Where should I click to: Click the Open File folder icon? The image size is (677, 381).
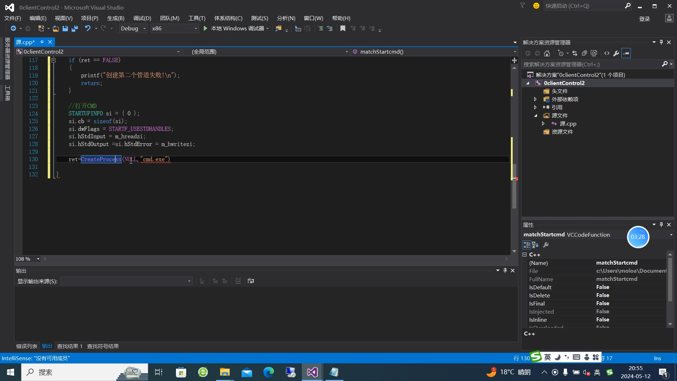[x=56, y=29]
